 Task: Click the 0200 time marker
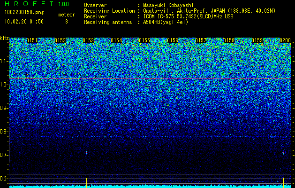[x=285, y=40]
